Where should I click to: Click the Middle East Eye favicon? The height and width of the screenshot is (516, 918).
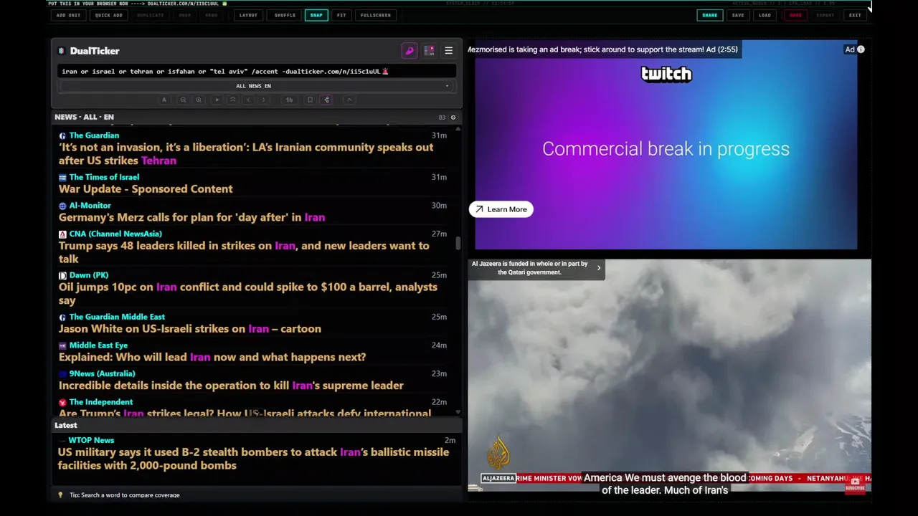(62, 345)
